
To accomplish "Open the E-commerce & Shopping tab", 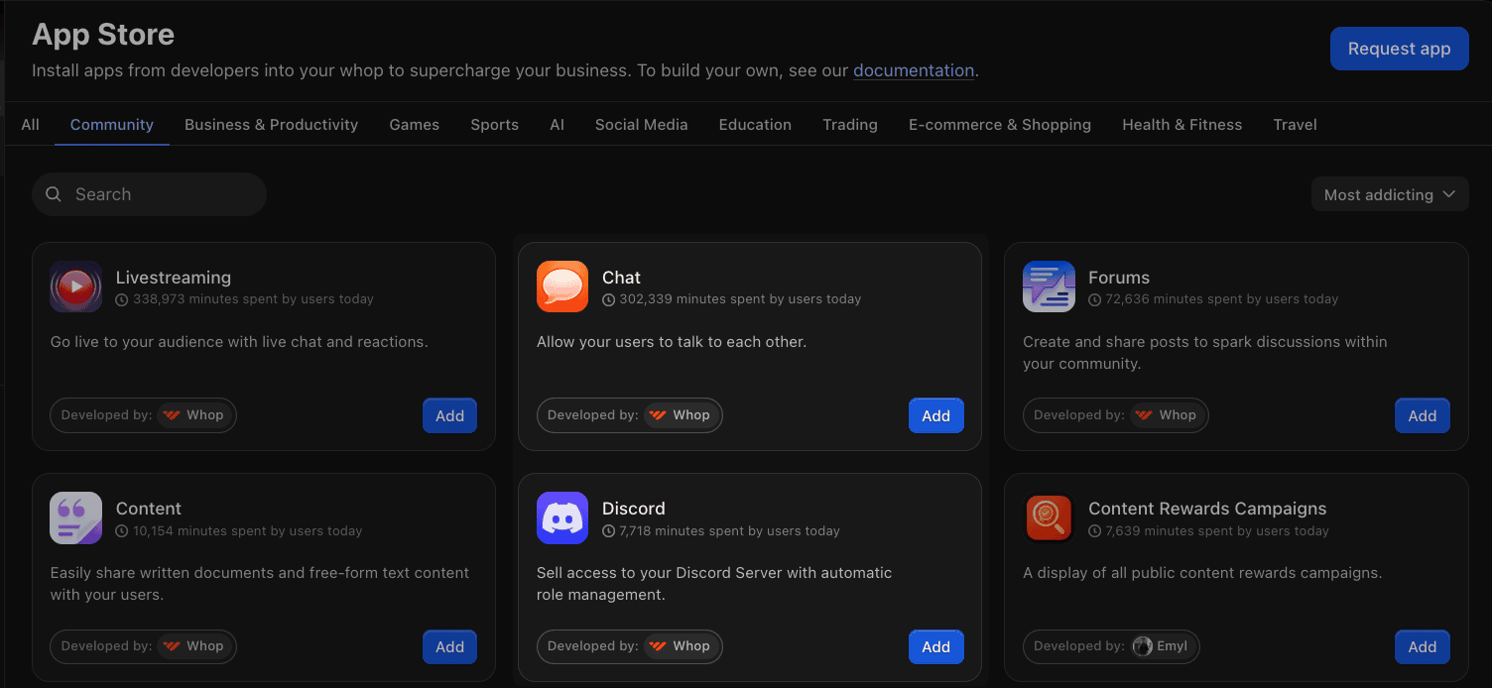I will pos(1000,125).
